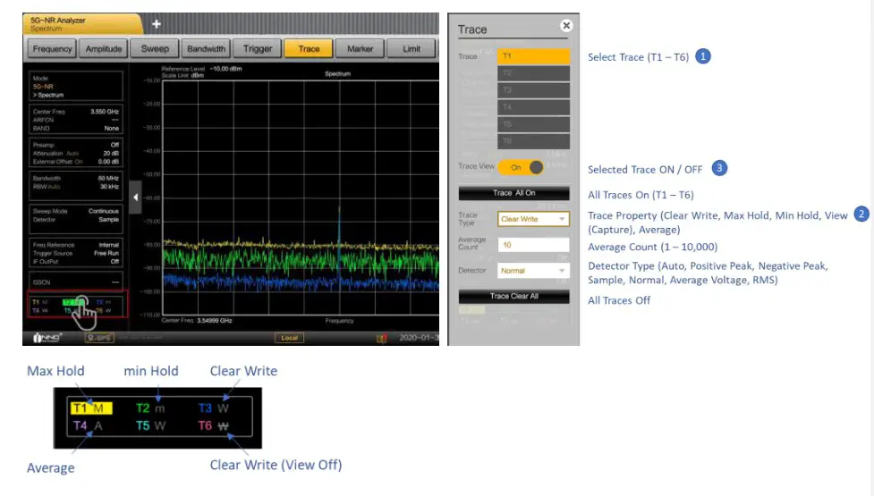Screen dimensions: 874x496
Task: Select the 5G-NR Analyzer Spectrum tab
Action: (x=81, y=24)
